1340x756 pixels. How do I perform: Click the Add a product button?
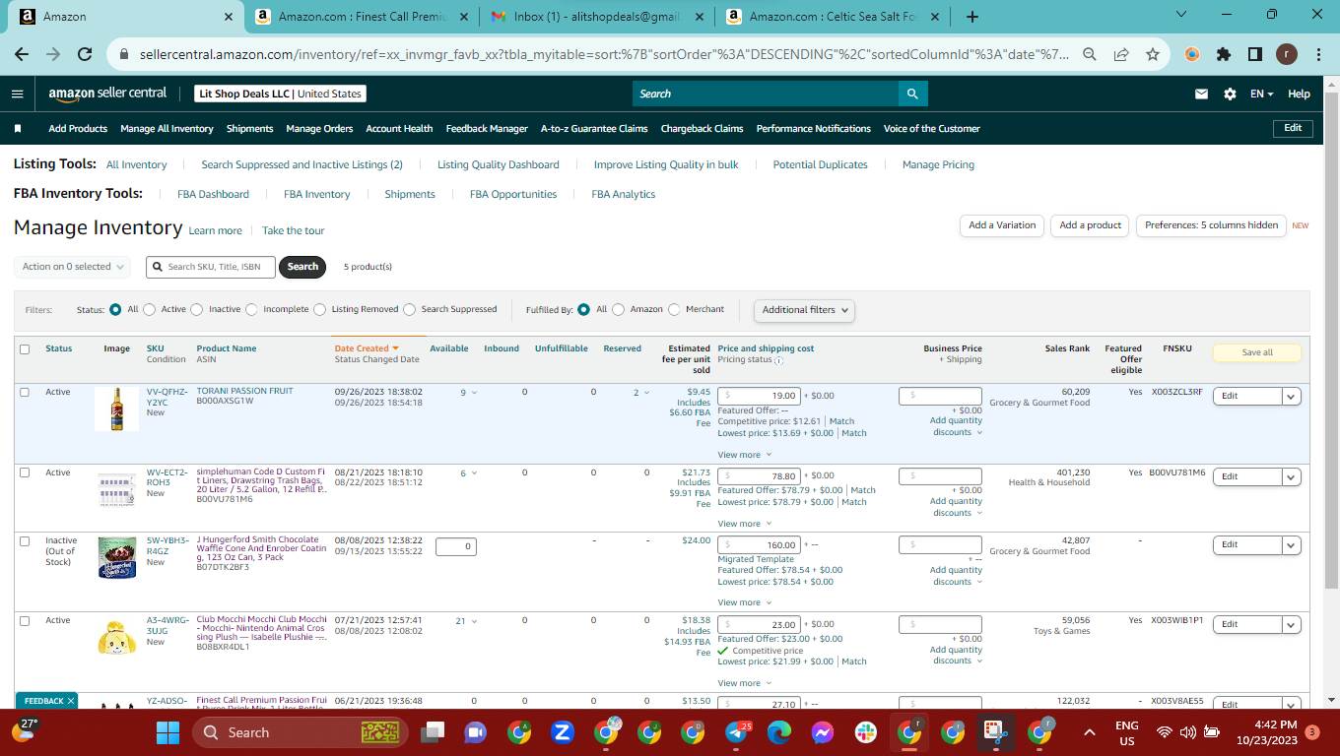coord(1090,225)
